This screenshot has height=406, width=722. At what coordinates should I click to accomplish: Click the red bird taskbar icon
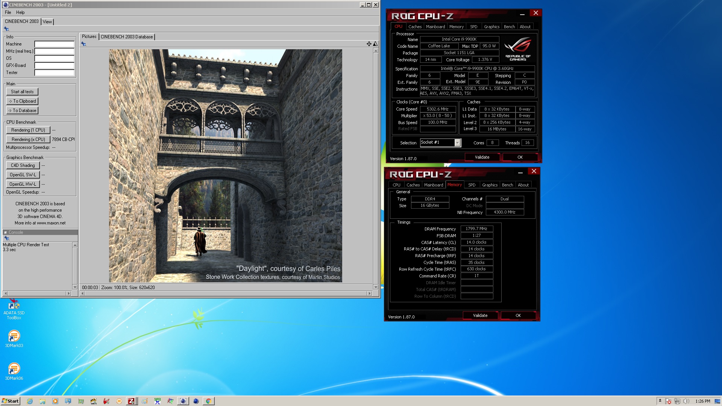pos(106,401)
